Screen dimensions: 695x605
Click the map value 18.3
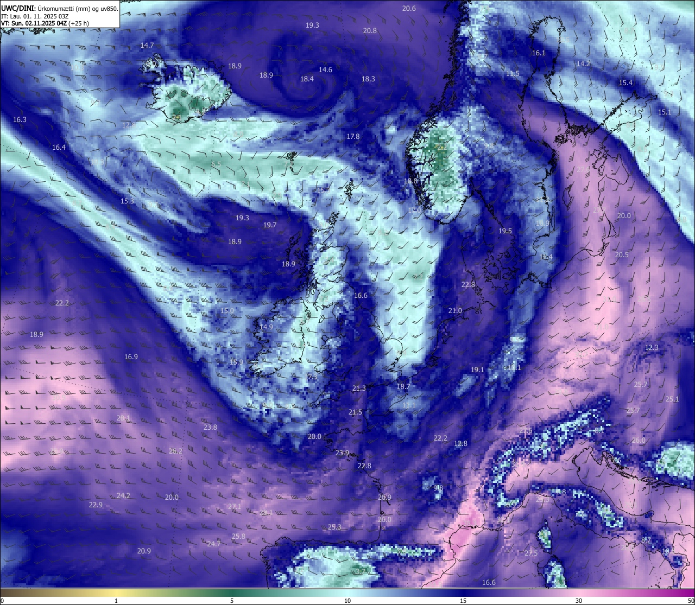(x=368, y=79)
